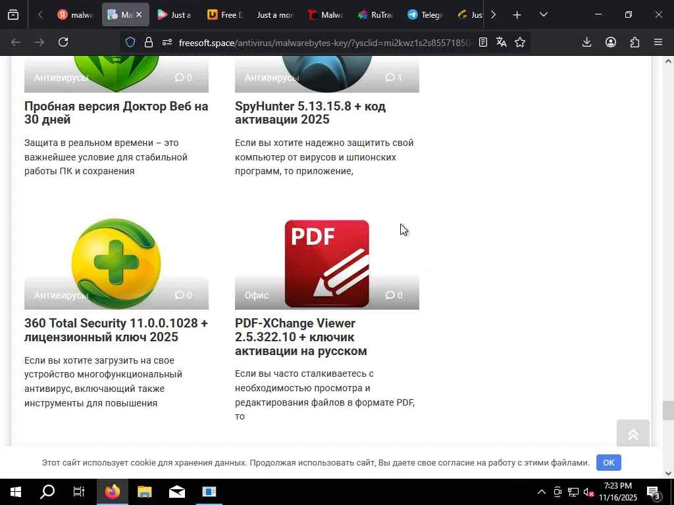The width and height of the screenshot is (674, 505).
Task: Click muted volume tray icon
Action: pyautogui.click(x=589, y=493)
